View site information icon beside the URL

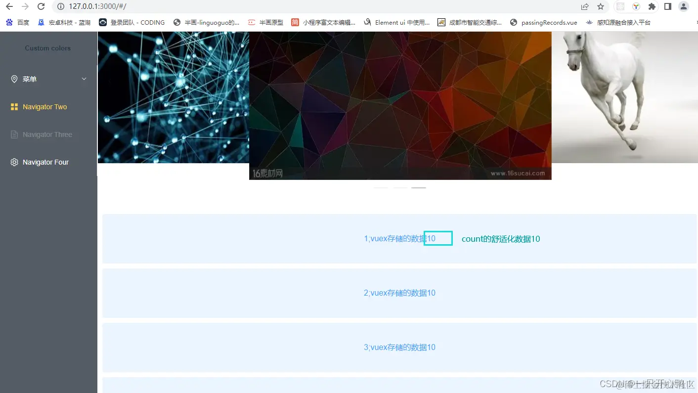(61, 6)
